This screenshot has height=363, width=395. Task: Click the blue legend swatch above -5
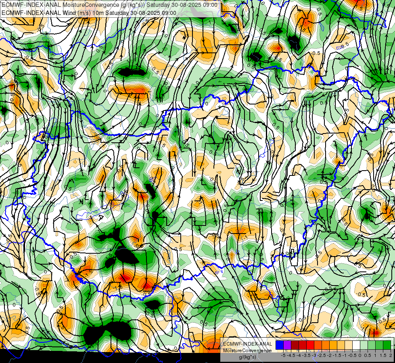click(x=280, y=345)
